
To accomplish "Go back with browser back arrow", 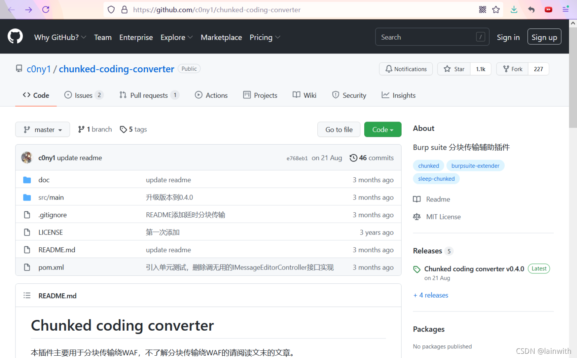I will click(x=11, y=10).
